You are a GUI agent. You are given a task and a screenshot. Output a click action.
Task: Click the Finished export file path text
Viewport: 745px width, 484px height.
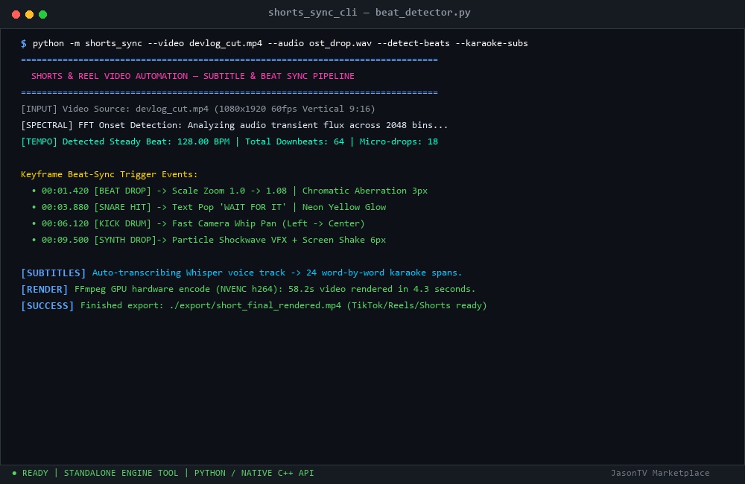coord(284,305)
